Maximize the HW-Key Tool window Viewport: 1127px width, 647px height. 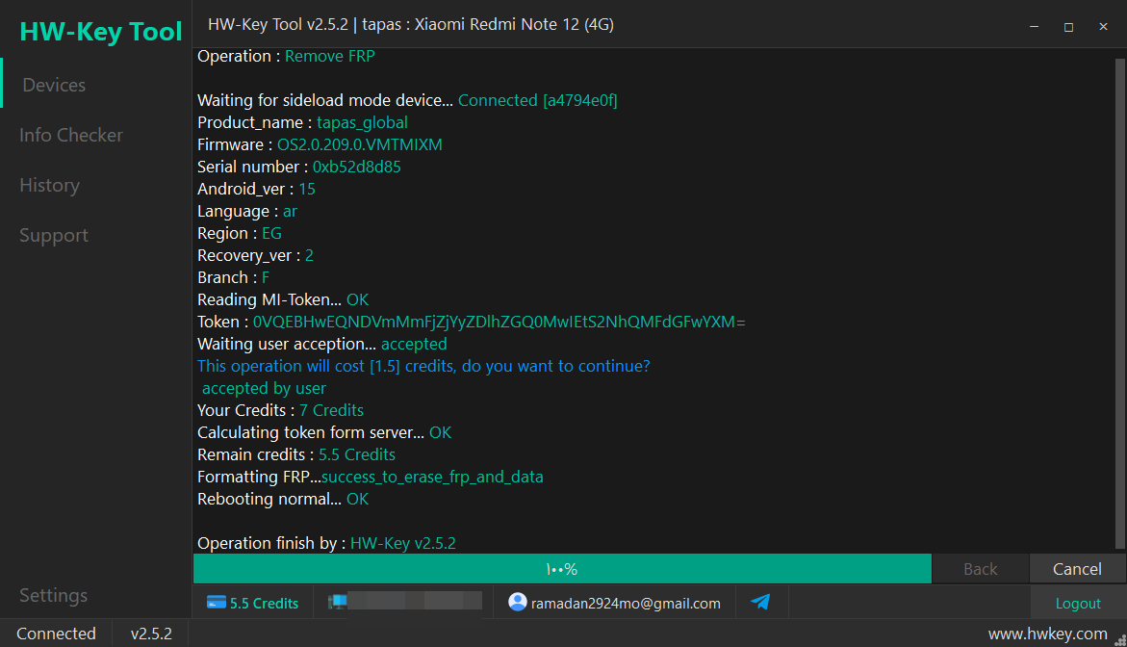click(1069, 27)
